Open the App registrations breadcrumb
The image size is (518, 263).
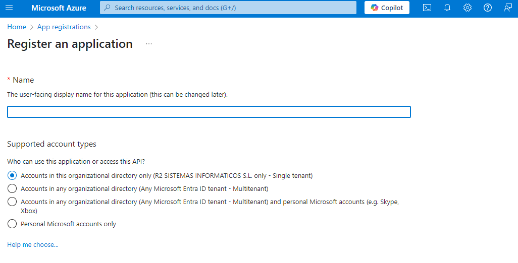click(x=64, y=27)
